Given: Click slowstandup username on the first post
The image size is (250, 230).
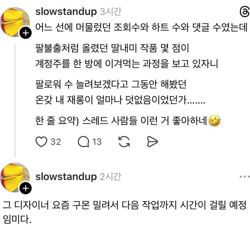Looking at the screenshot, I should pyautogui.click(x=66, y=12).
